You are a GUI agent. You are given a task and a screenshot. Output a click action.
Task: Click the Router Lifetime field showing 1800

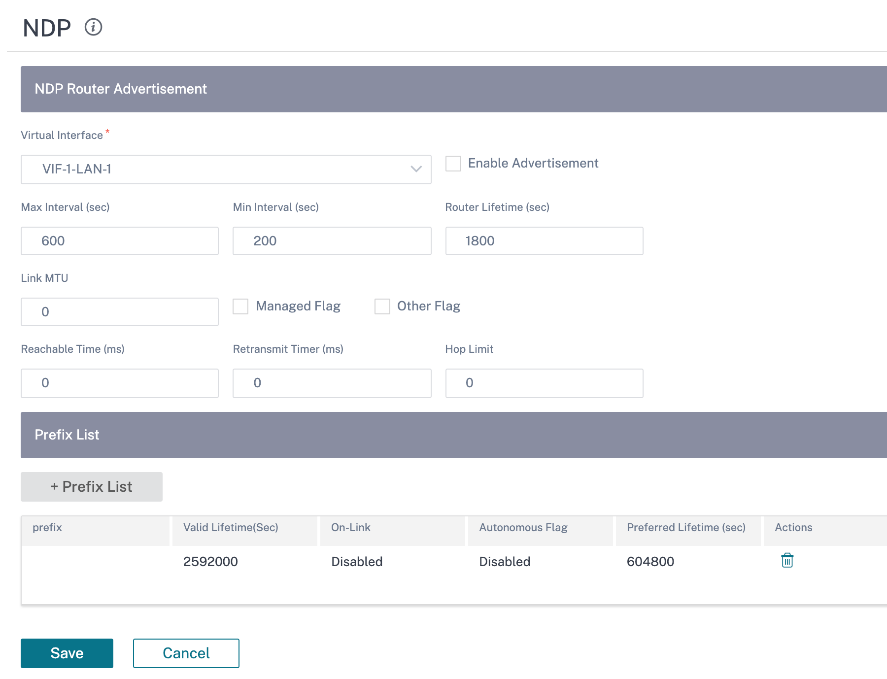[x=545, y=241]
